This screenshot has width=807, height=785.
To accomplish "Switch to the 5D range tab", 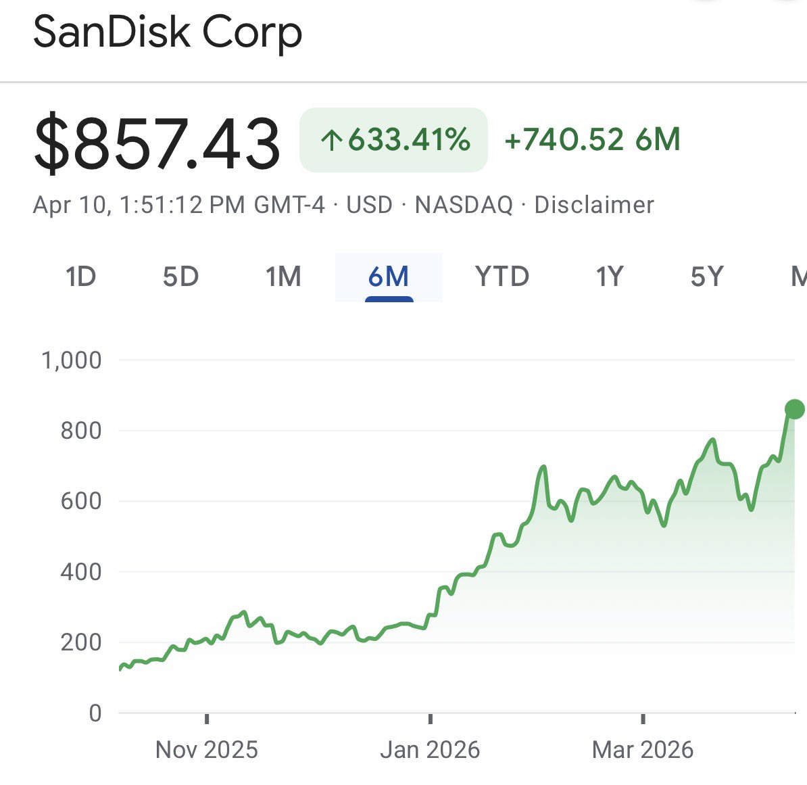I will coord(180,277).
